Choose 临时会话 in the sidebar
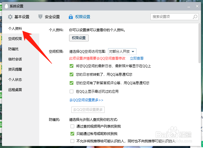Image resolution: width=203 pixels, height=148 pixels. point(15,59)
